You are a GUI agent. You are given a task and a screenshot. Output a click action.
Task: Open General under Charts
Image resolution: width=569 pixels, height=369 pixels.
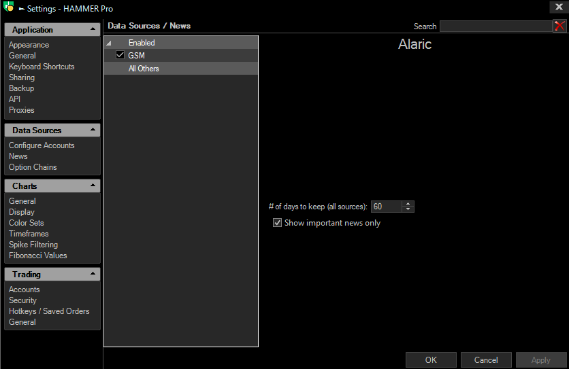point(22,201)
